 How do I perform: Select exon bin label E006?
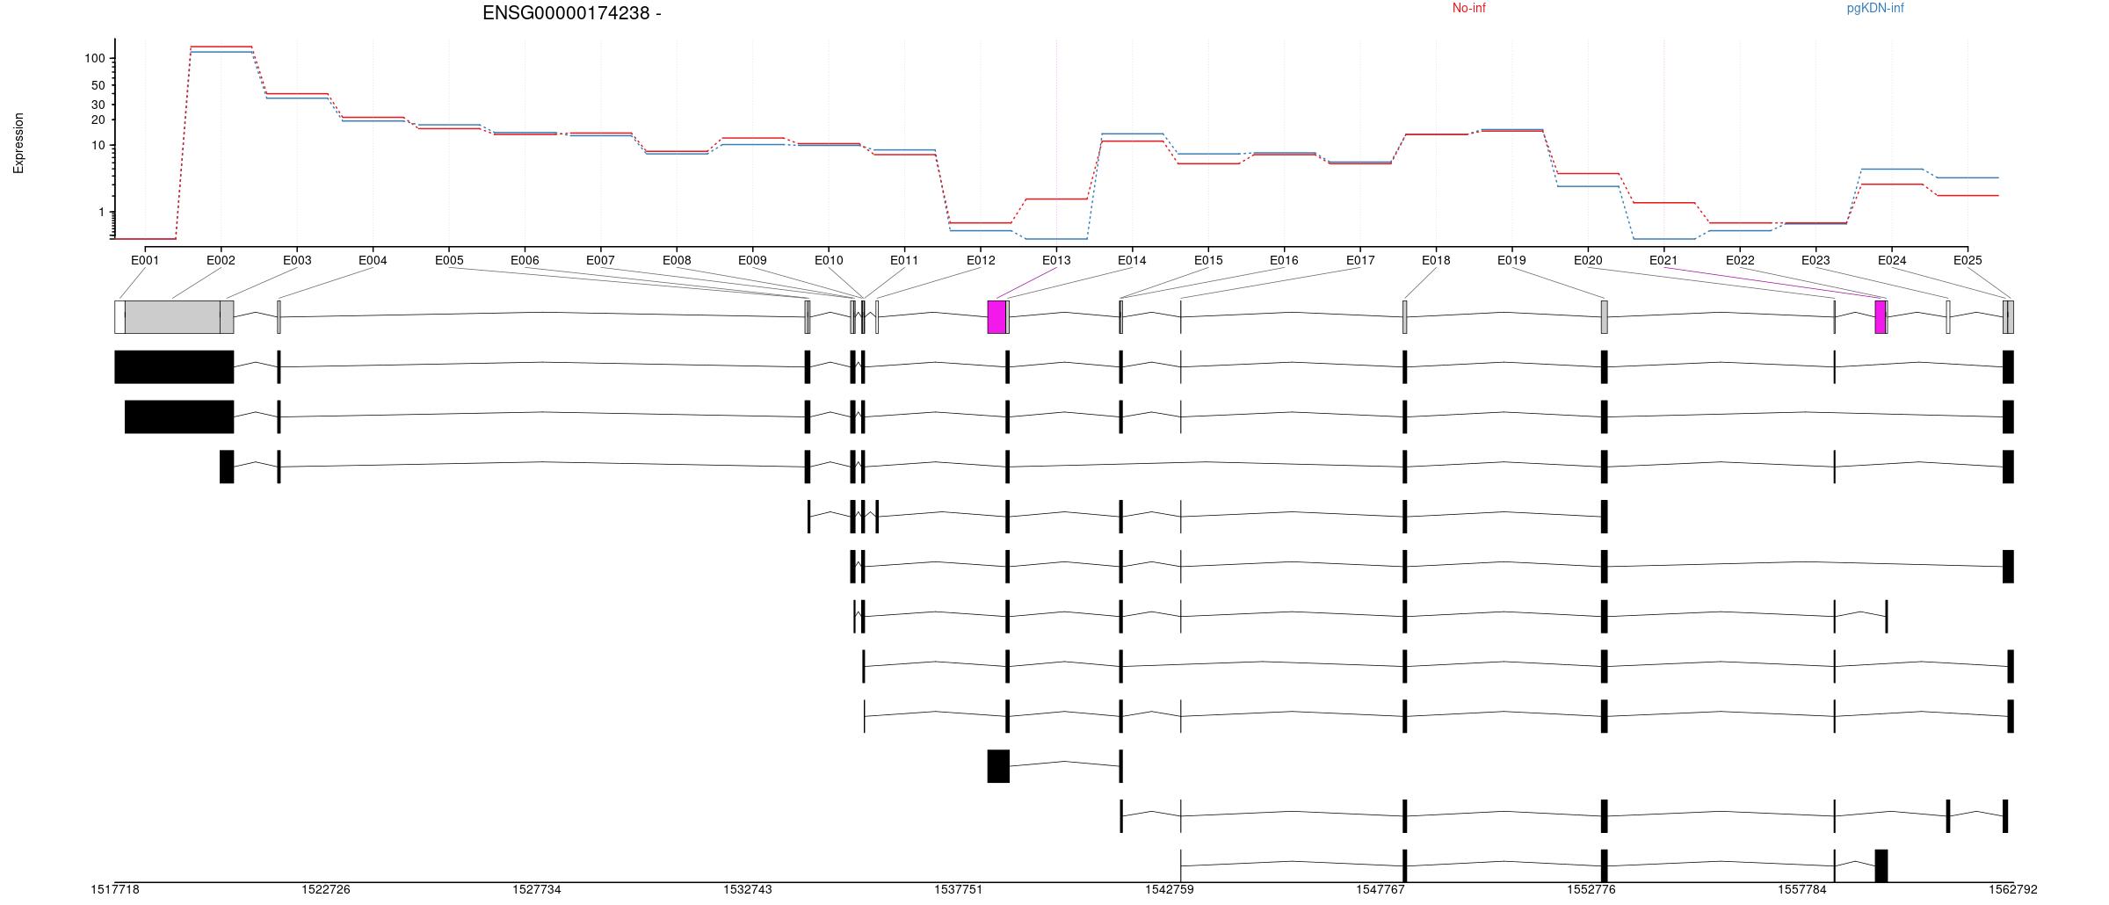(x=525, y=260)
